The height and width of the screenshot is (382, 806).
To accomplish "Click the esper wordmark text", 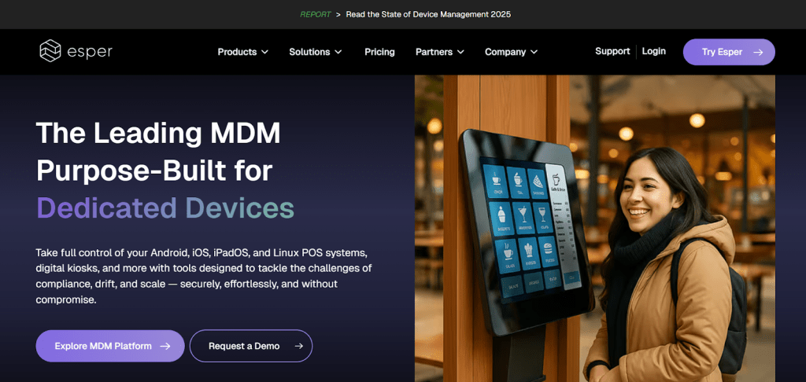I will pyautogui.click(x=90, y=52).
